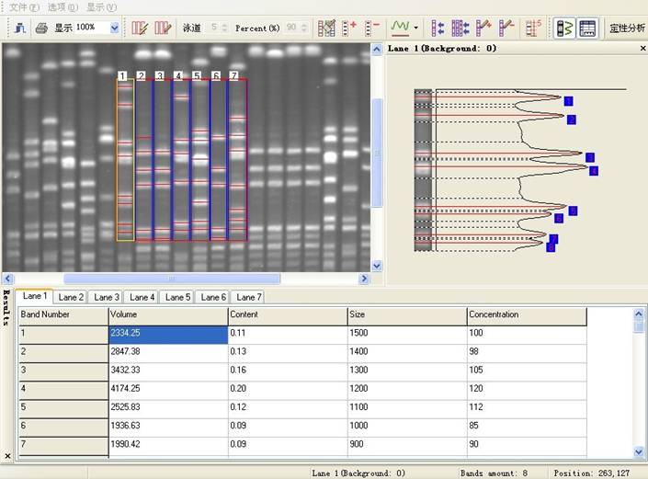Image resolution: width=648 pixels, height=479 pixels.
Task: Select lane 4 label on gel image
Action: (x=178, y=75)
